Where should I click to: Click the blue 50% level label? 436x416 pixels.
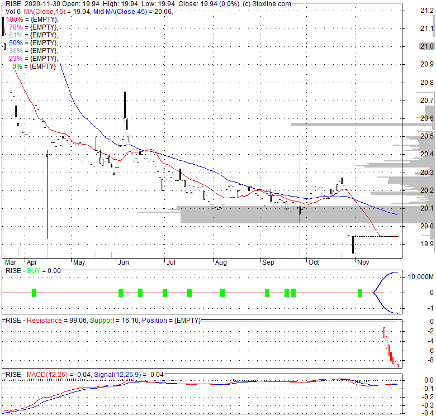pyautogui.click(x=16, y=43)
